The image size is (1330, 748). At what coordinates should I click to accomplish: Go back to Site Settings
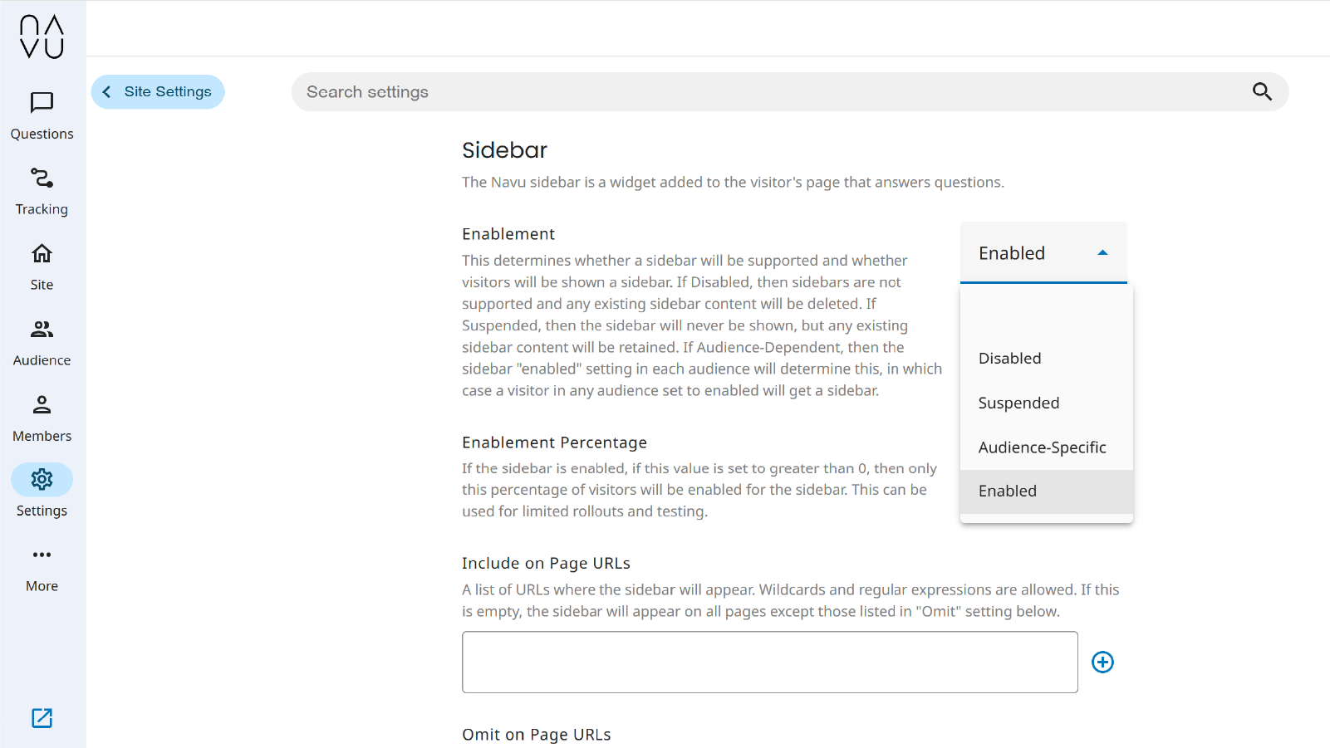(x=158, y=91)
